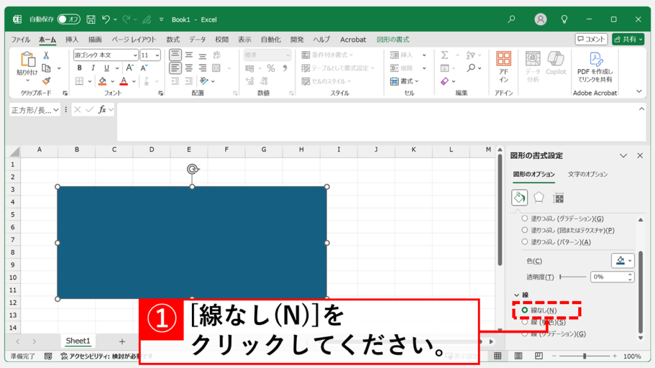Click the Italic formatting icon

(x=93, y=68)
